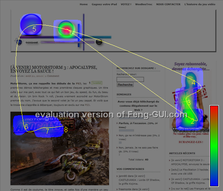Follow the PS3 link after 'exclu sur ma'
The image size is (223, 191).
87,105
